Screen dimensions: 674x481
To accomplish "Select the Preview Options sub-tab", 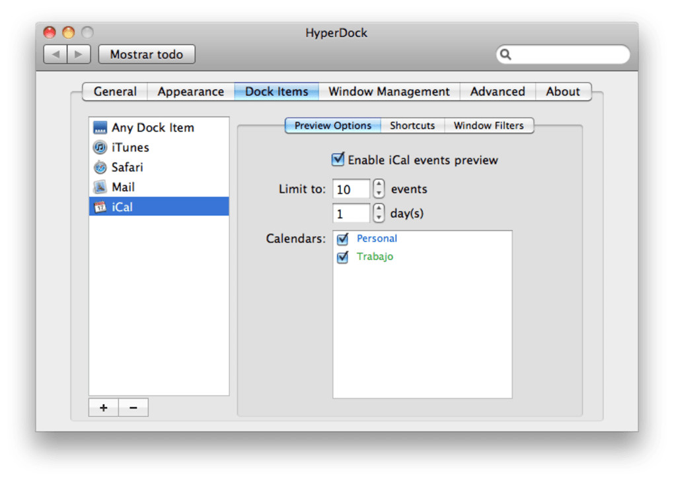I will (x=332, y=126).
